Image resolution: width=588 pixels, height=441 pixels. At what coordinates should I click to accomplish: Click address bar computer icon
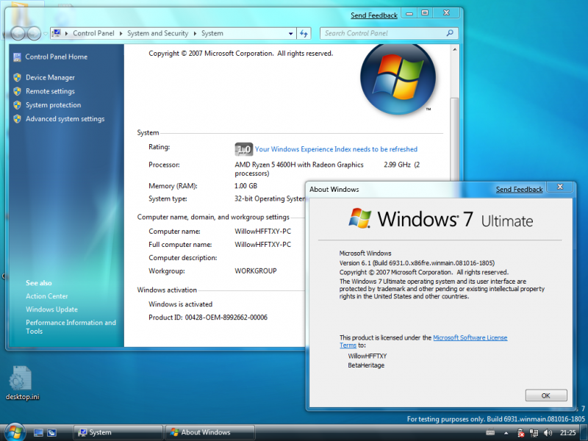[57, 33]
